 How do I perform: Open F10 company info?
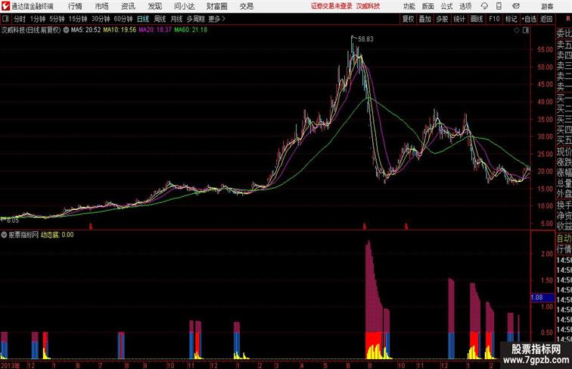point(494,19)
